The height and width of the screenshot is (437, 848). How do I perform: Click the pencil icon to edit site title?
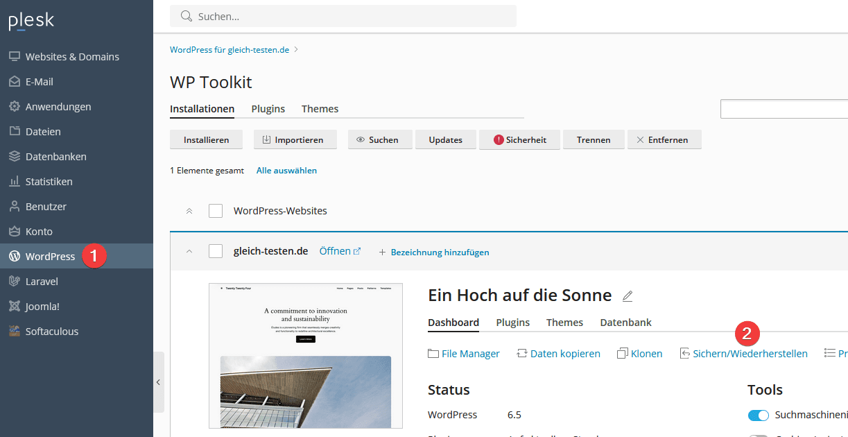tap(628, 296)
